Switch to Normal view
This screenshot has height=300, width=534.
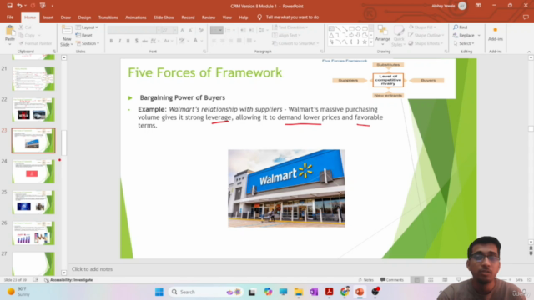tap(417, 280)
